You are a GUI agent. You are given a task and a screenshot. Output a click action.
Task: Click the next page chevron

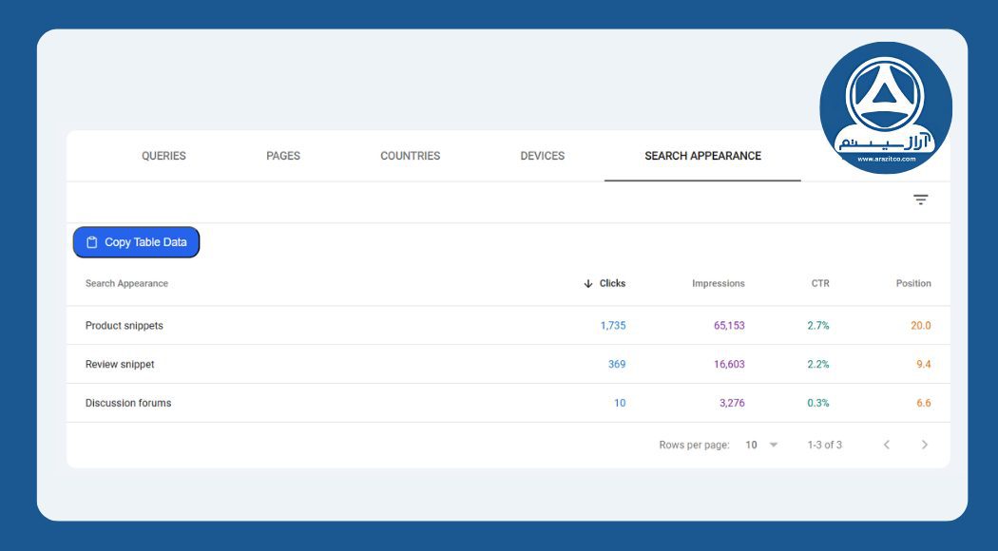[924, 444]
